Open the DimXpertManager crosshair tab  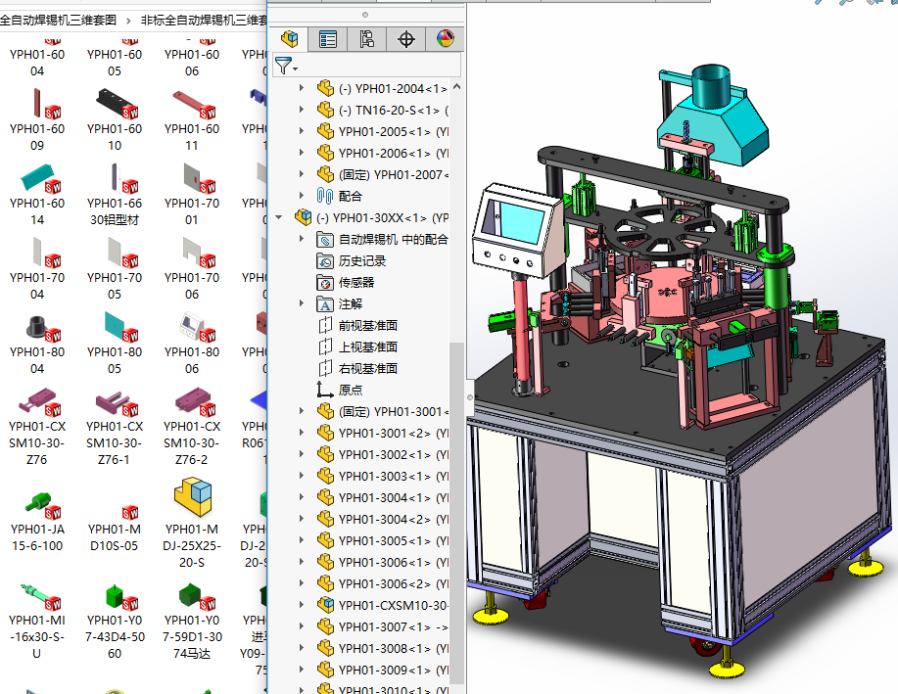click(x=406, y=39)
